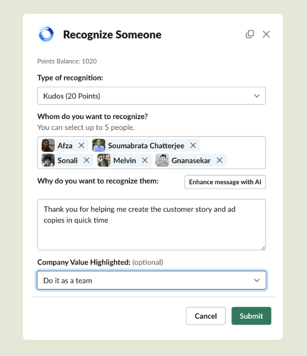Click Soumabrata Chatterjee's avatar thumbnail

pos(99,146)
